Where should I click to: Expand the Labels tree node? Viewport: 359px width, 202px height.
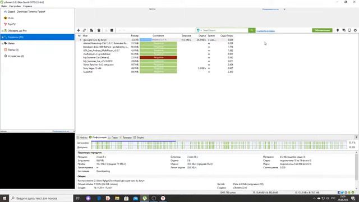2,43
